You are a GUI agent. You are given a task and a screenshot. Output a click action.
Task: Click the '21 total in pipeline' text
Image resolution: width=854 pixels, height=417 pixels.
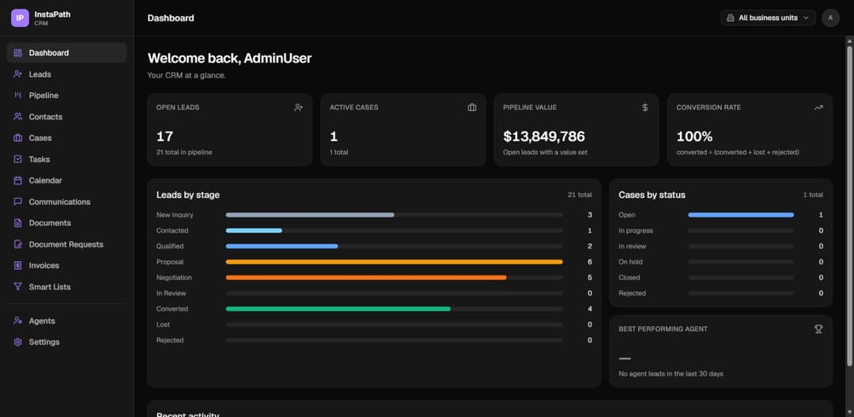coord(184,153)
